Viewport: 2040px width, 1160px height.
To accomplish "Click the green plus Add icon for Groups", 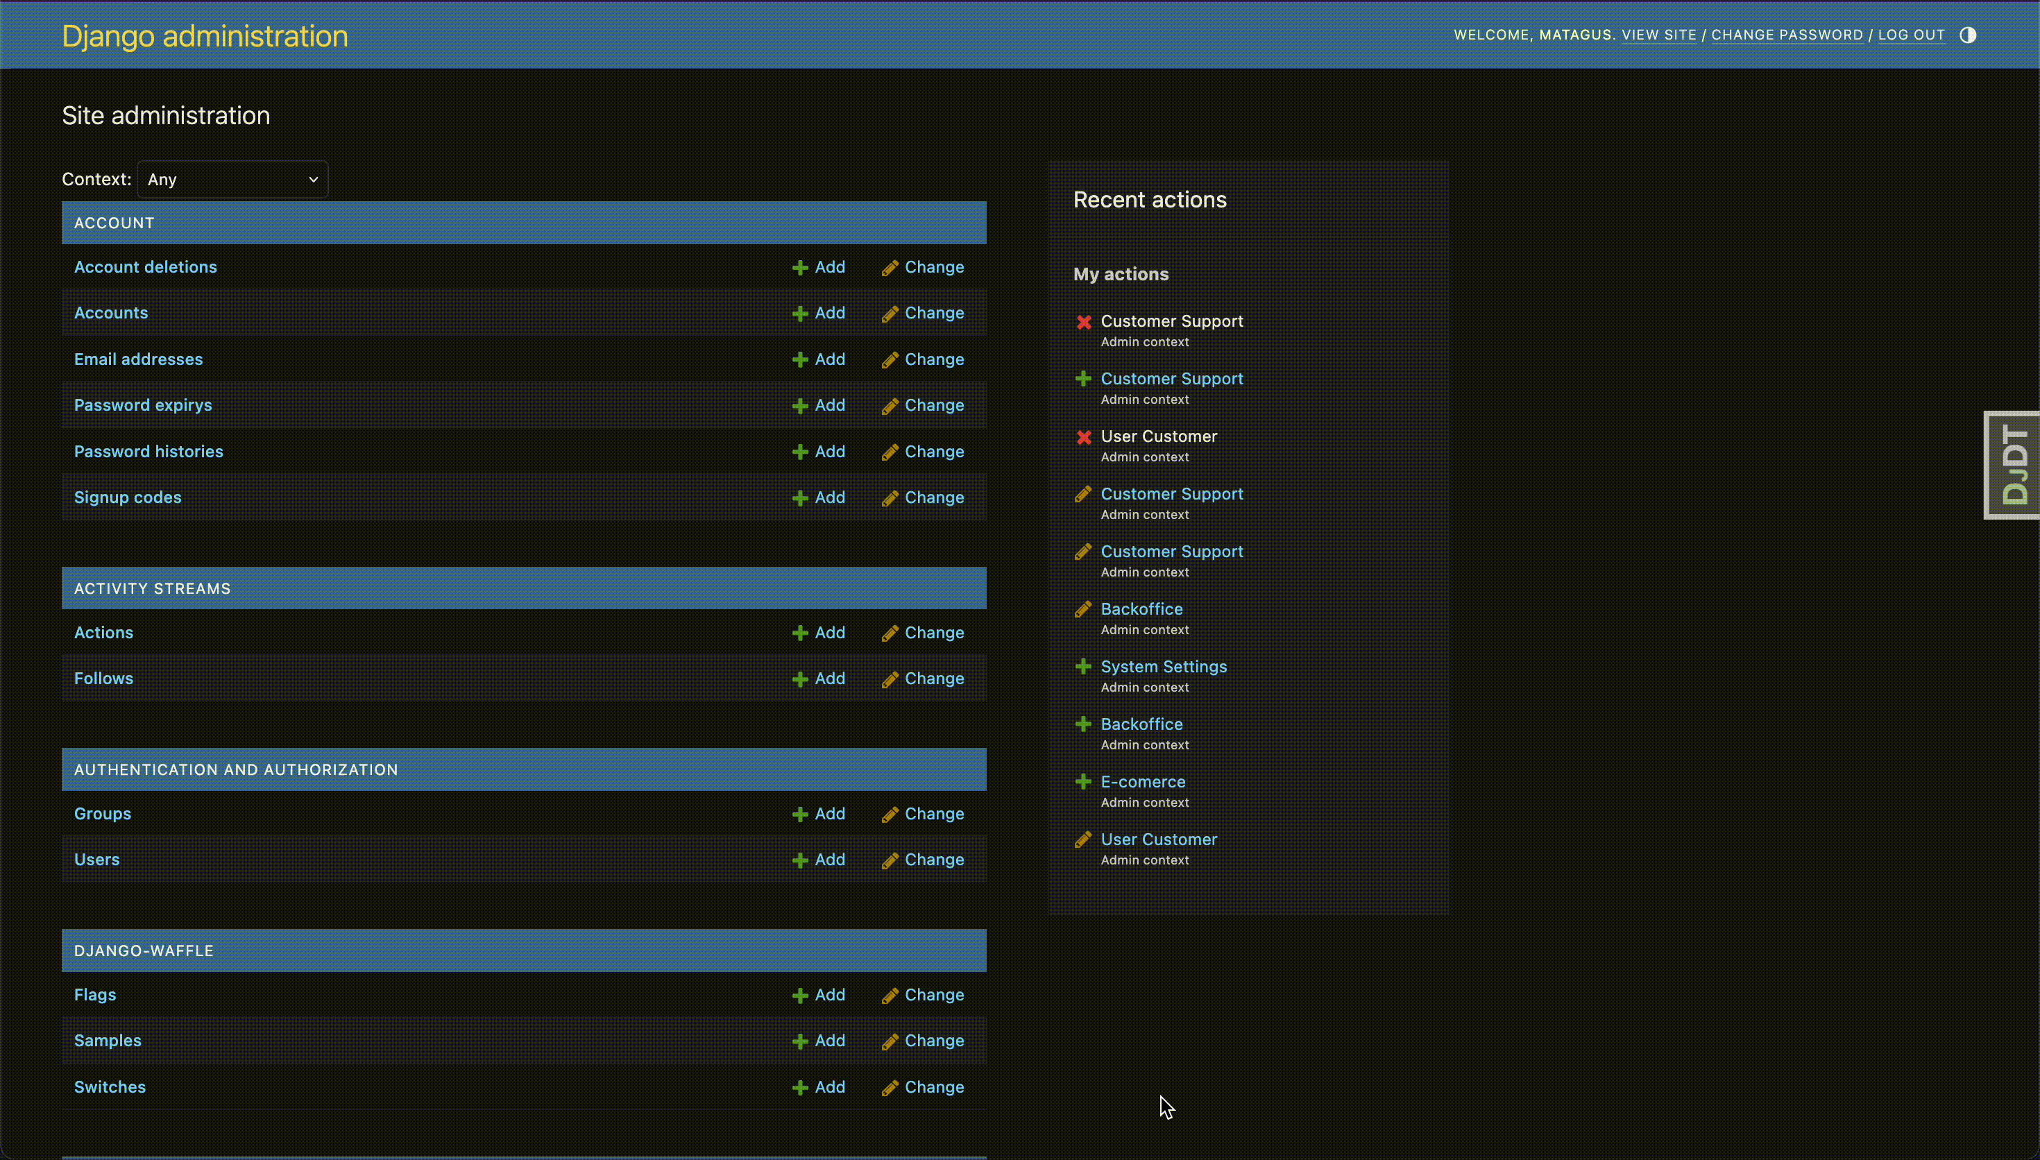I will coord(800,813).
